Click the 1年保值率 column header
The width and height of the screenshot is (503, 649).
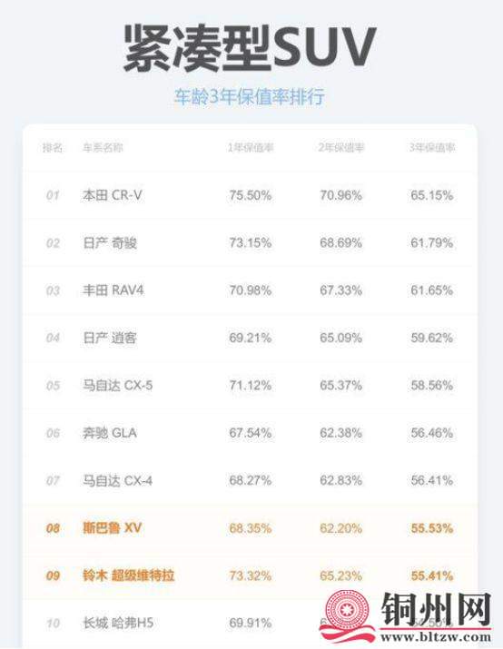click(x=251, y=148)
